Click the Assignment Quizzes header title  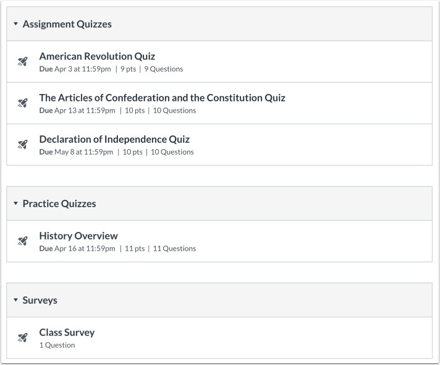pyautogui.click(x=67, y=24)
